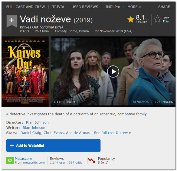
Task: Expand the MORE dropdown menu
Action: [x=134, y=7]
